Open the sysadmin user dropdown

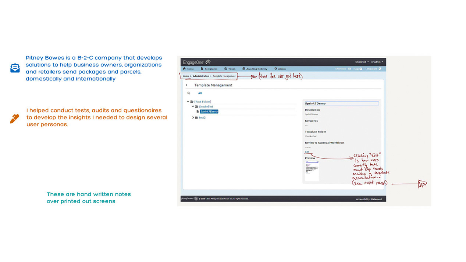[377, 62]
